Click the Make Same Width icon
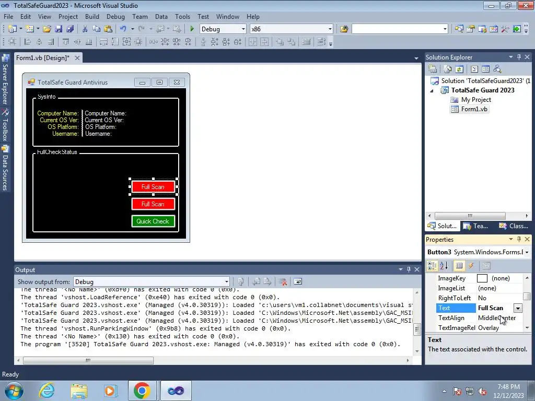The image size is (535, 401). (104, 42)
